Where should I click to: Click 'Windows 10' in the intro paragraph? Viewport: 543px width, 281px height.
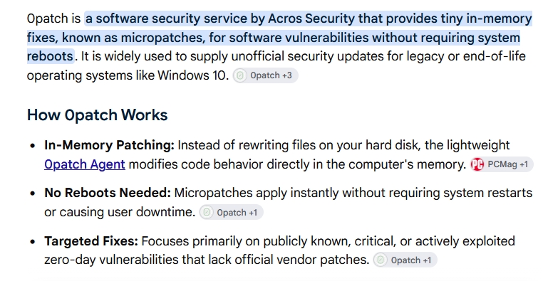point(192,75)
